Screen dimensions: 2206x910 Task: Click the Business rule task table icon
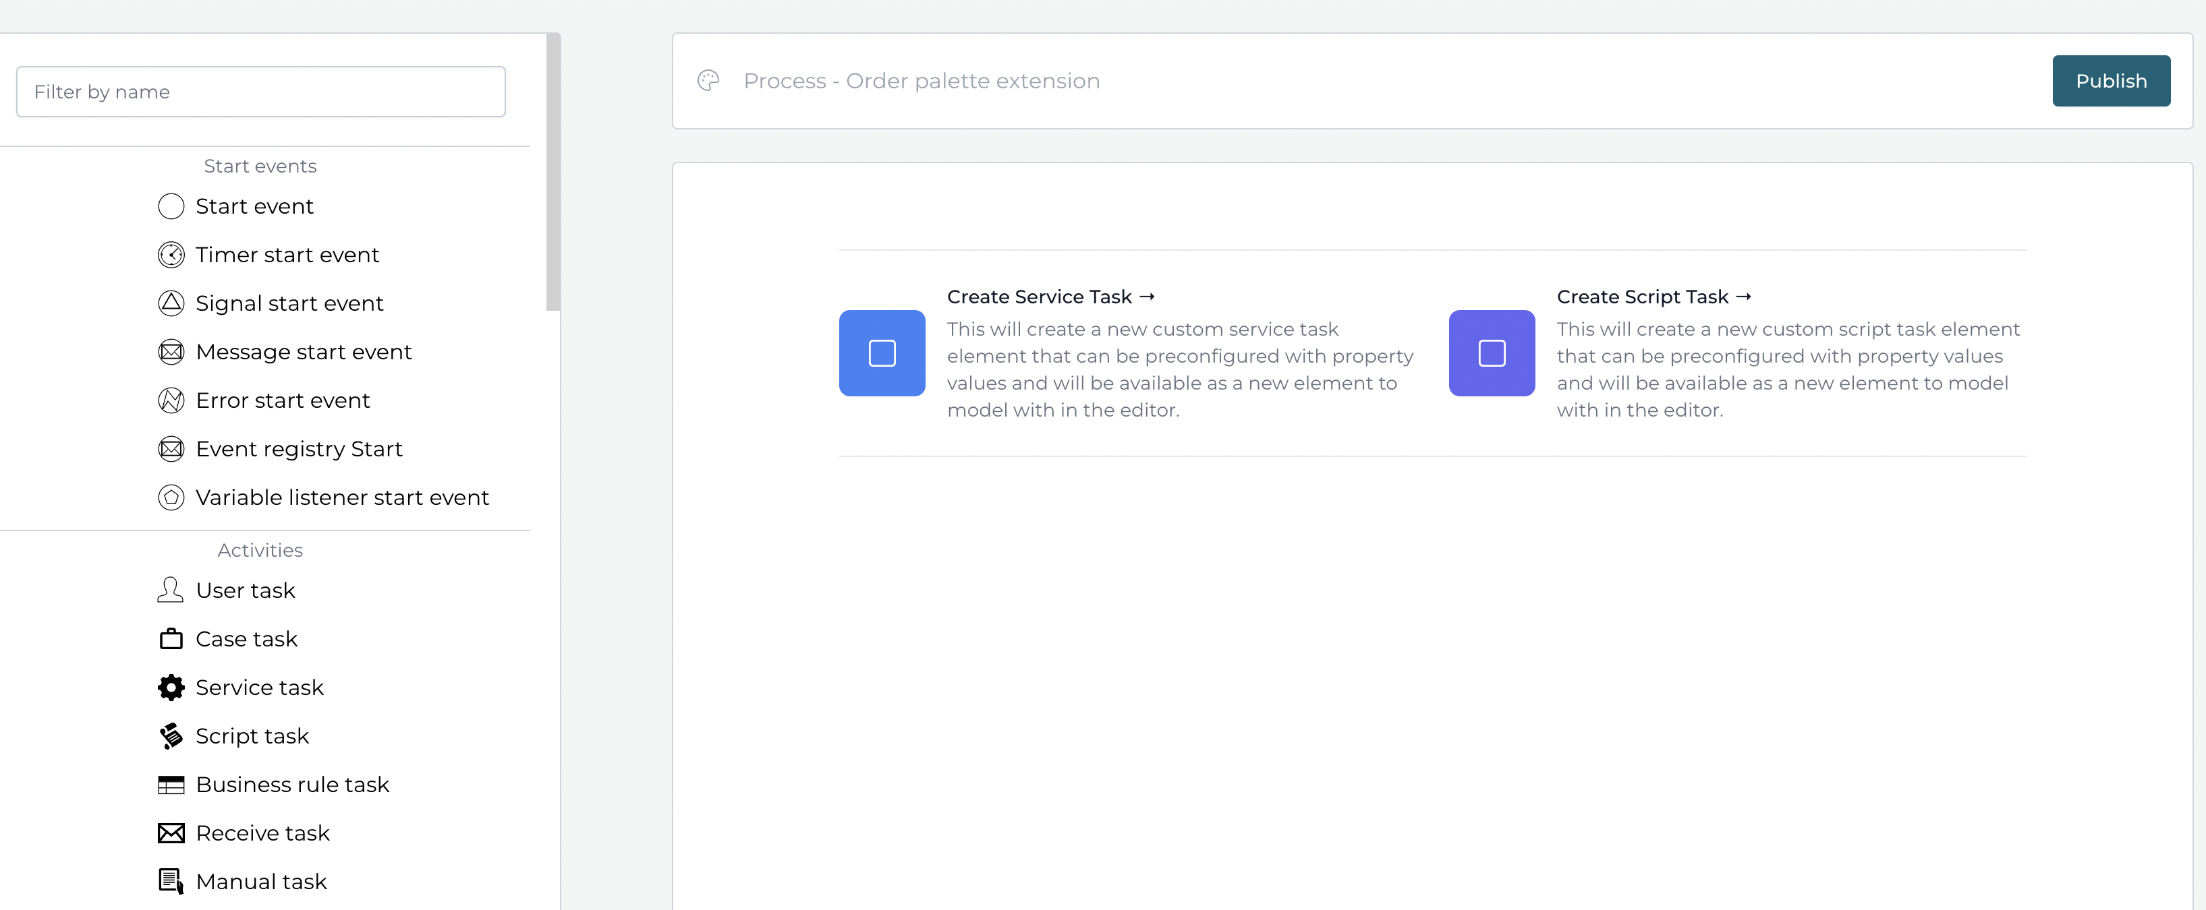171,785
